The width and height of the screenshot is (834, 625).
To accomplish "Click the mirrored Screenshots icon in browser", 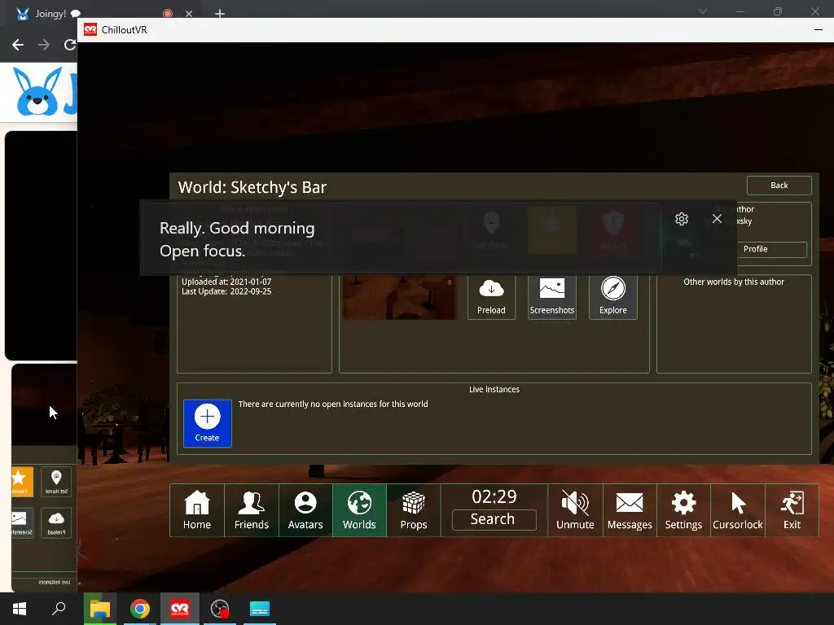I will 22,523.
